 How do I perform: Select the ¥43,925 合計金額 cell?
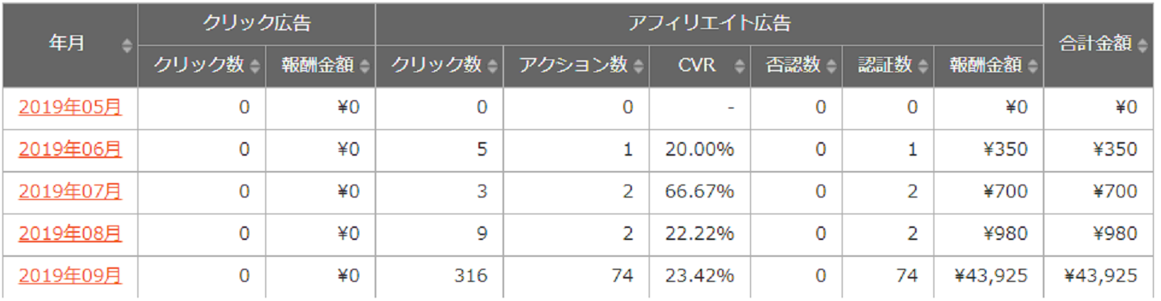[1099, 276]
